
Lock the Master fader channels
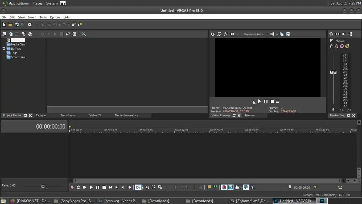[333, 110]
